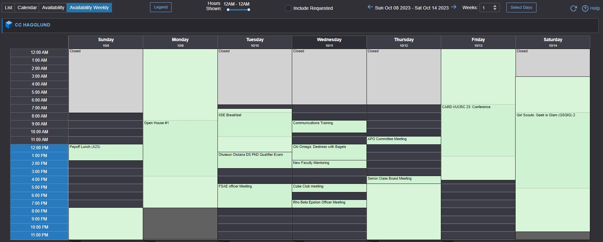The height and width of the screenshot is (242, 603).
Task: Click the refresh icon
Action: (574, 8)
